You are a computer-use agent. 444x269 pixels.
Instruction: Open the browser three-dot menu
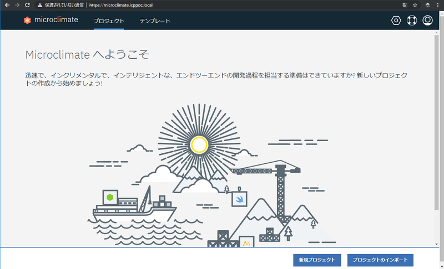tap(438, 5)
